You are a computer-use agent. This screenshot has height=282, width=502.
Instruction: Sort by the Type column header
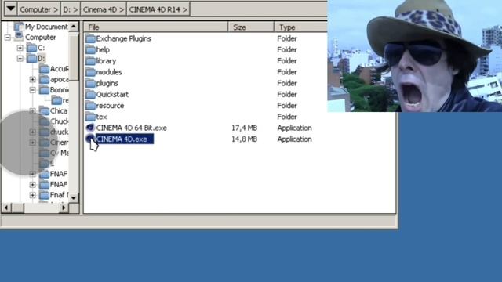[x=301, y=27]
